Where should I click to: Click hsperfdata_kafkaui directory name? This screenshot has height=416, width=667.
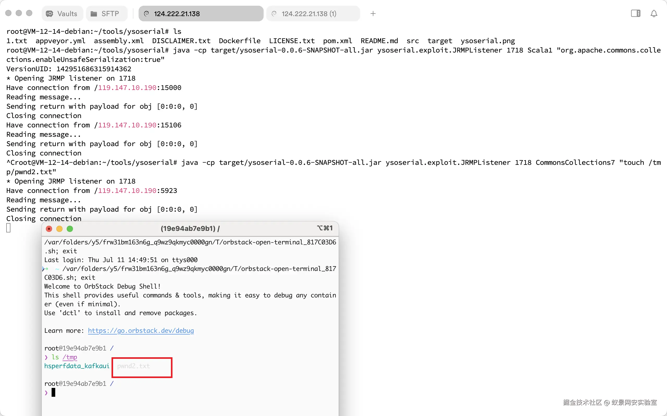77,366
